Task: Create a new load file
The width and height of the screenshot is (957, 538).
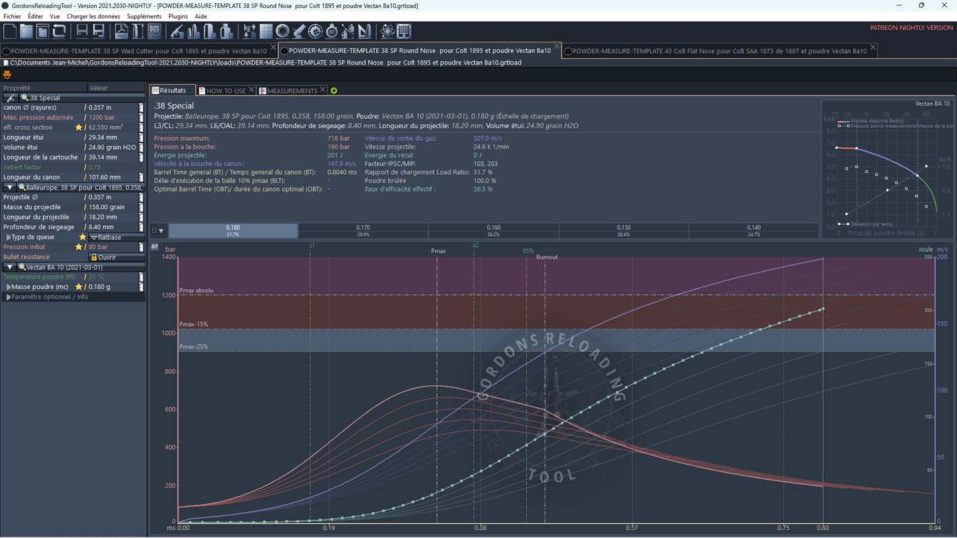Action: tap(9, 31)
